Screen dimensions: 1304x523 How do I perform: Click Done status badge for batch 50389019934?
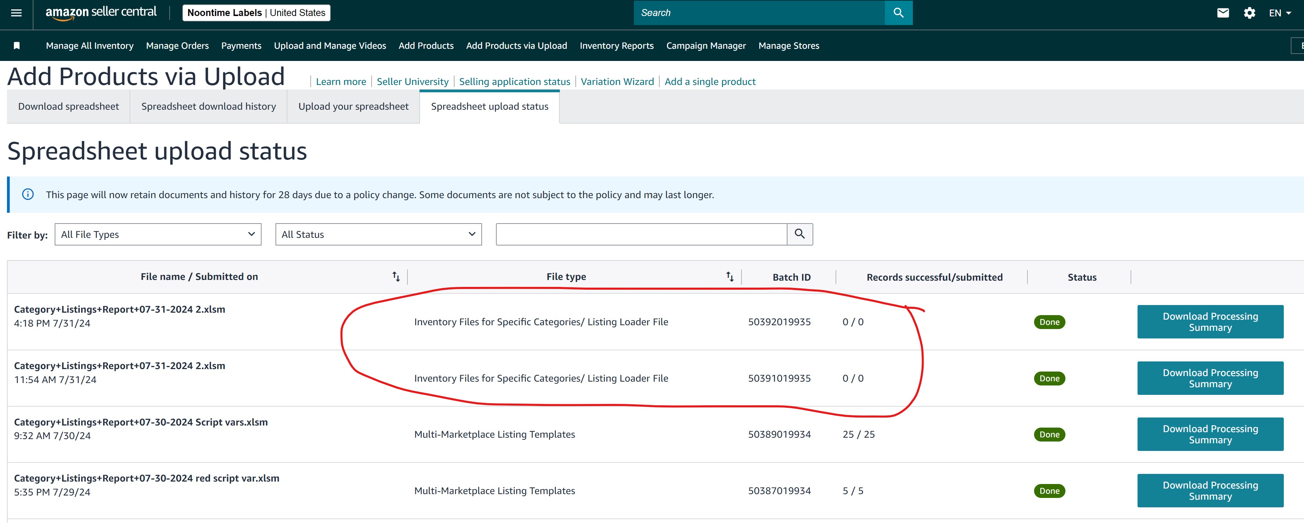[1049, 435]
